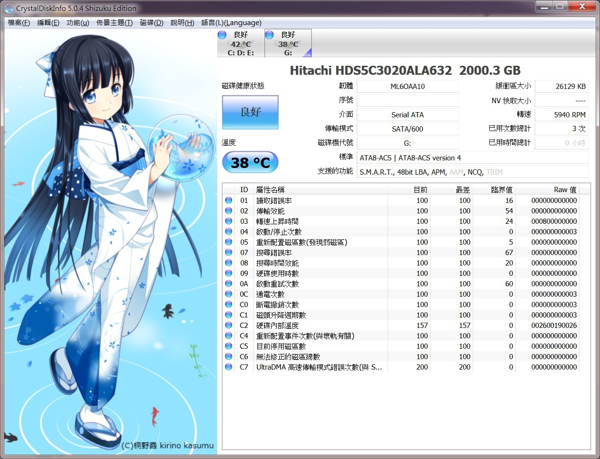Click the 磁碟健康狀態 label
Image resolution: width=600 pixels, height=459 pixels.
[x=243, y=86]
